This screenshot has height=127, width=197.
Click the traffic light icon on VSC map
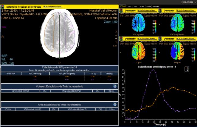[121, 11]
